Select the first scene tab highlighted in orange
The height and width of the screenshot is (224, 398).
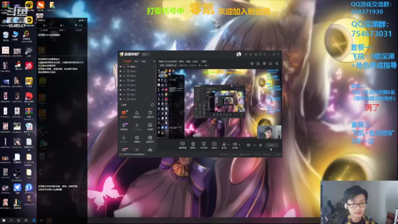[x=127, y=61]
